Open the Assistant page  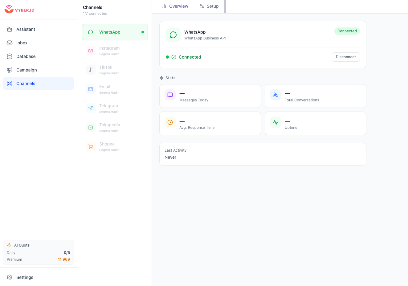pos(38,29)
